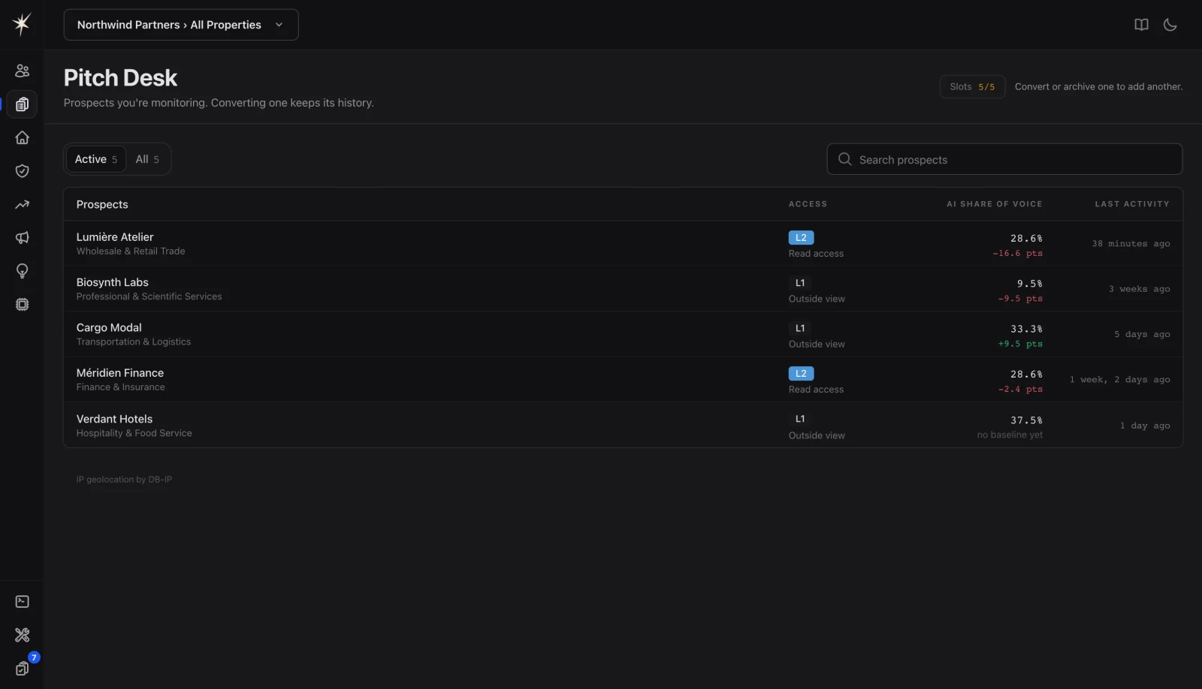Open the Méridien Finance prospect

click(x=623, y=380)
